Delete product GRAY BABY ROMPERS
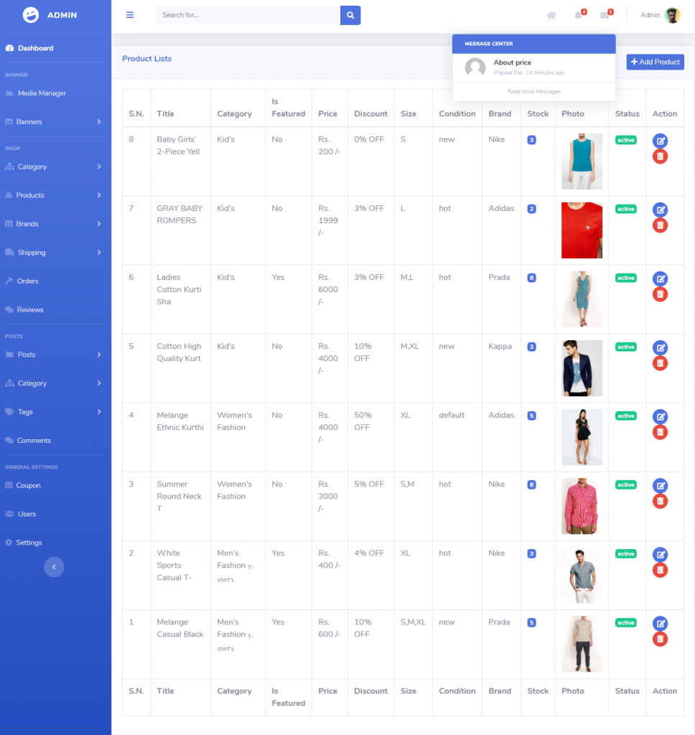 point(661,225)
